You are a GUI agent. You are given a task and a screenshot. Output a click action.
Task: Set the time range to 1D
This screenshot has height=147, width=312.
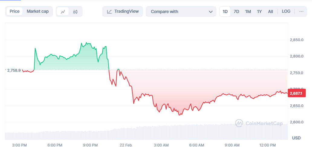click(225, 11)
